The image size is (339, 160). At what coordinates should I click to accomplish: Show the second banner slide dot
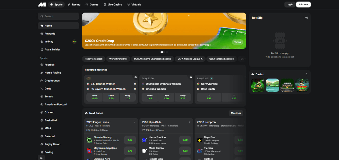[167, 52]
